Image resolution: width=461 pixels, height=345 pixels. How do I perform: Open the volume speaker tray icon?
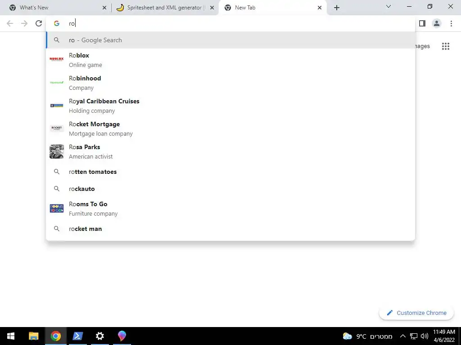pyautogui.click(x=424, y=336)
